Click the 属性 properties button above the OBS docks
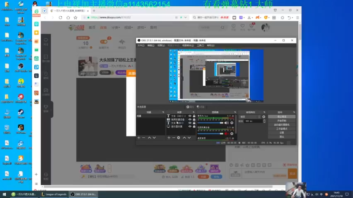Screen dimensions: 353x198 pyautogui.click(x=190, y=107)
